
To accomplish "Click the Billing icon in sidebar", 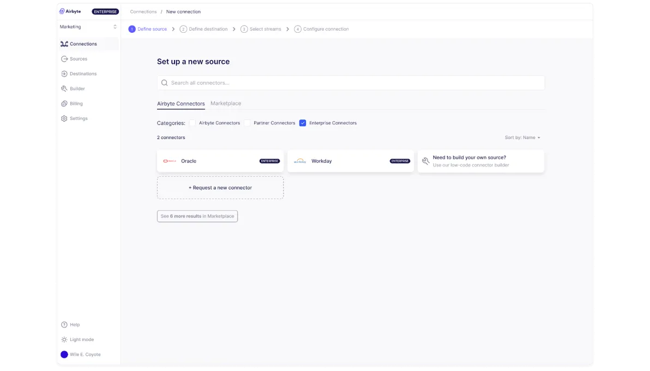I will pyautogui.click(x=64, y=104).
